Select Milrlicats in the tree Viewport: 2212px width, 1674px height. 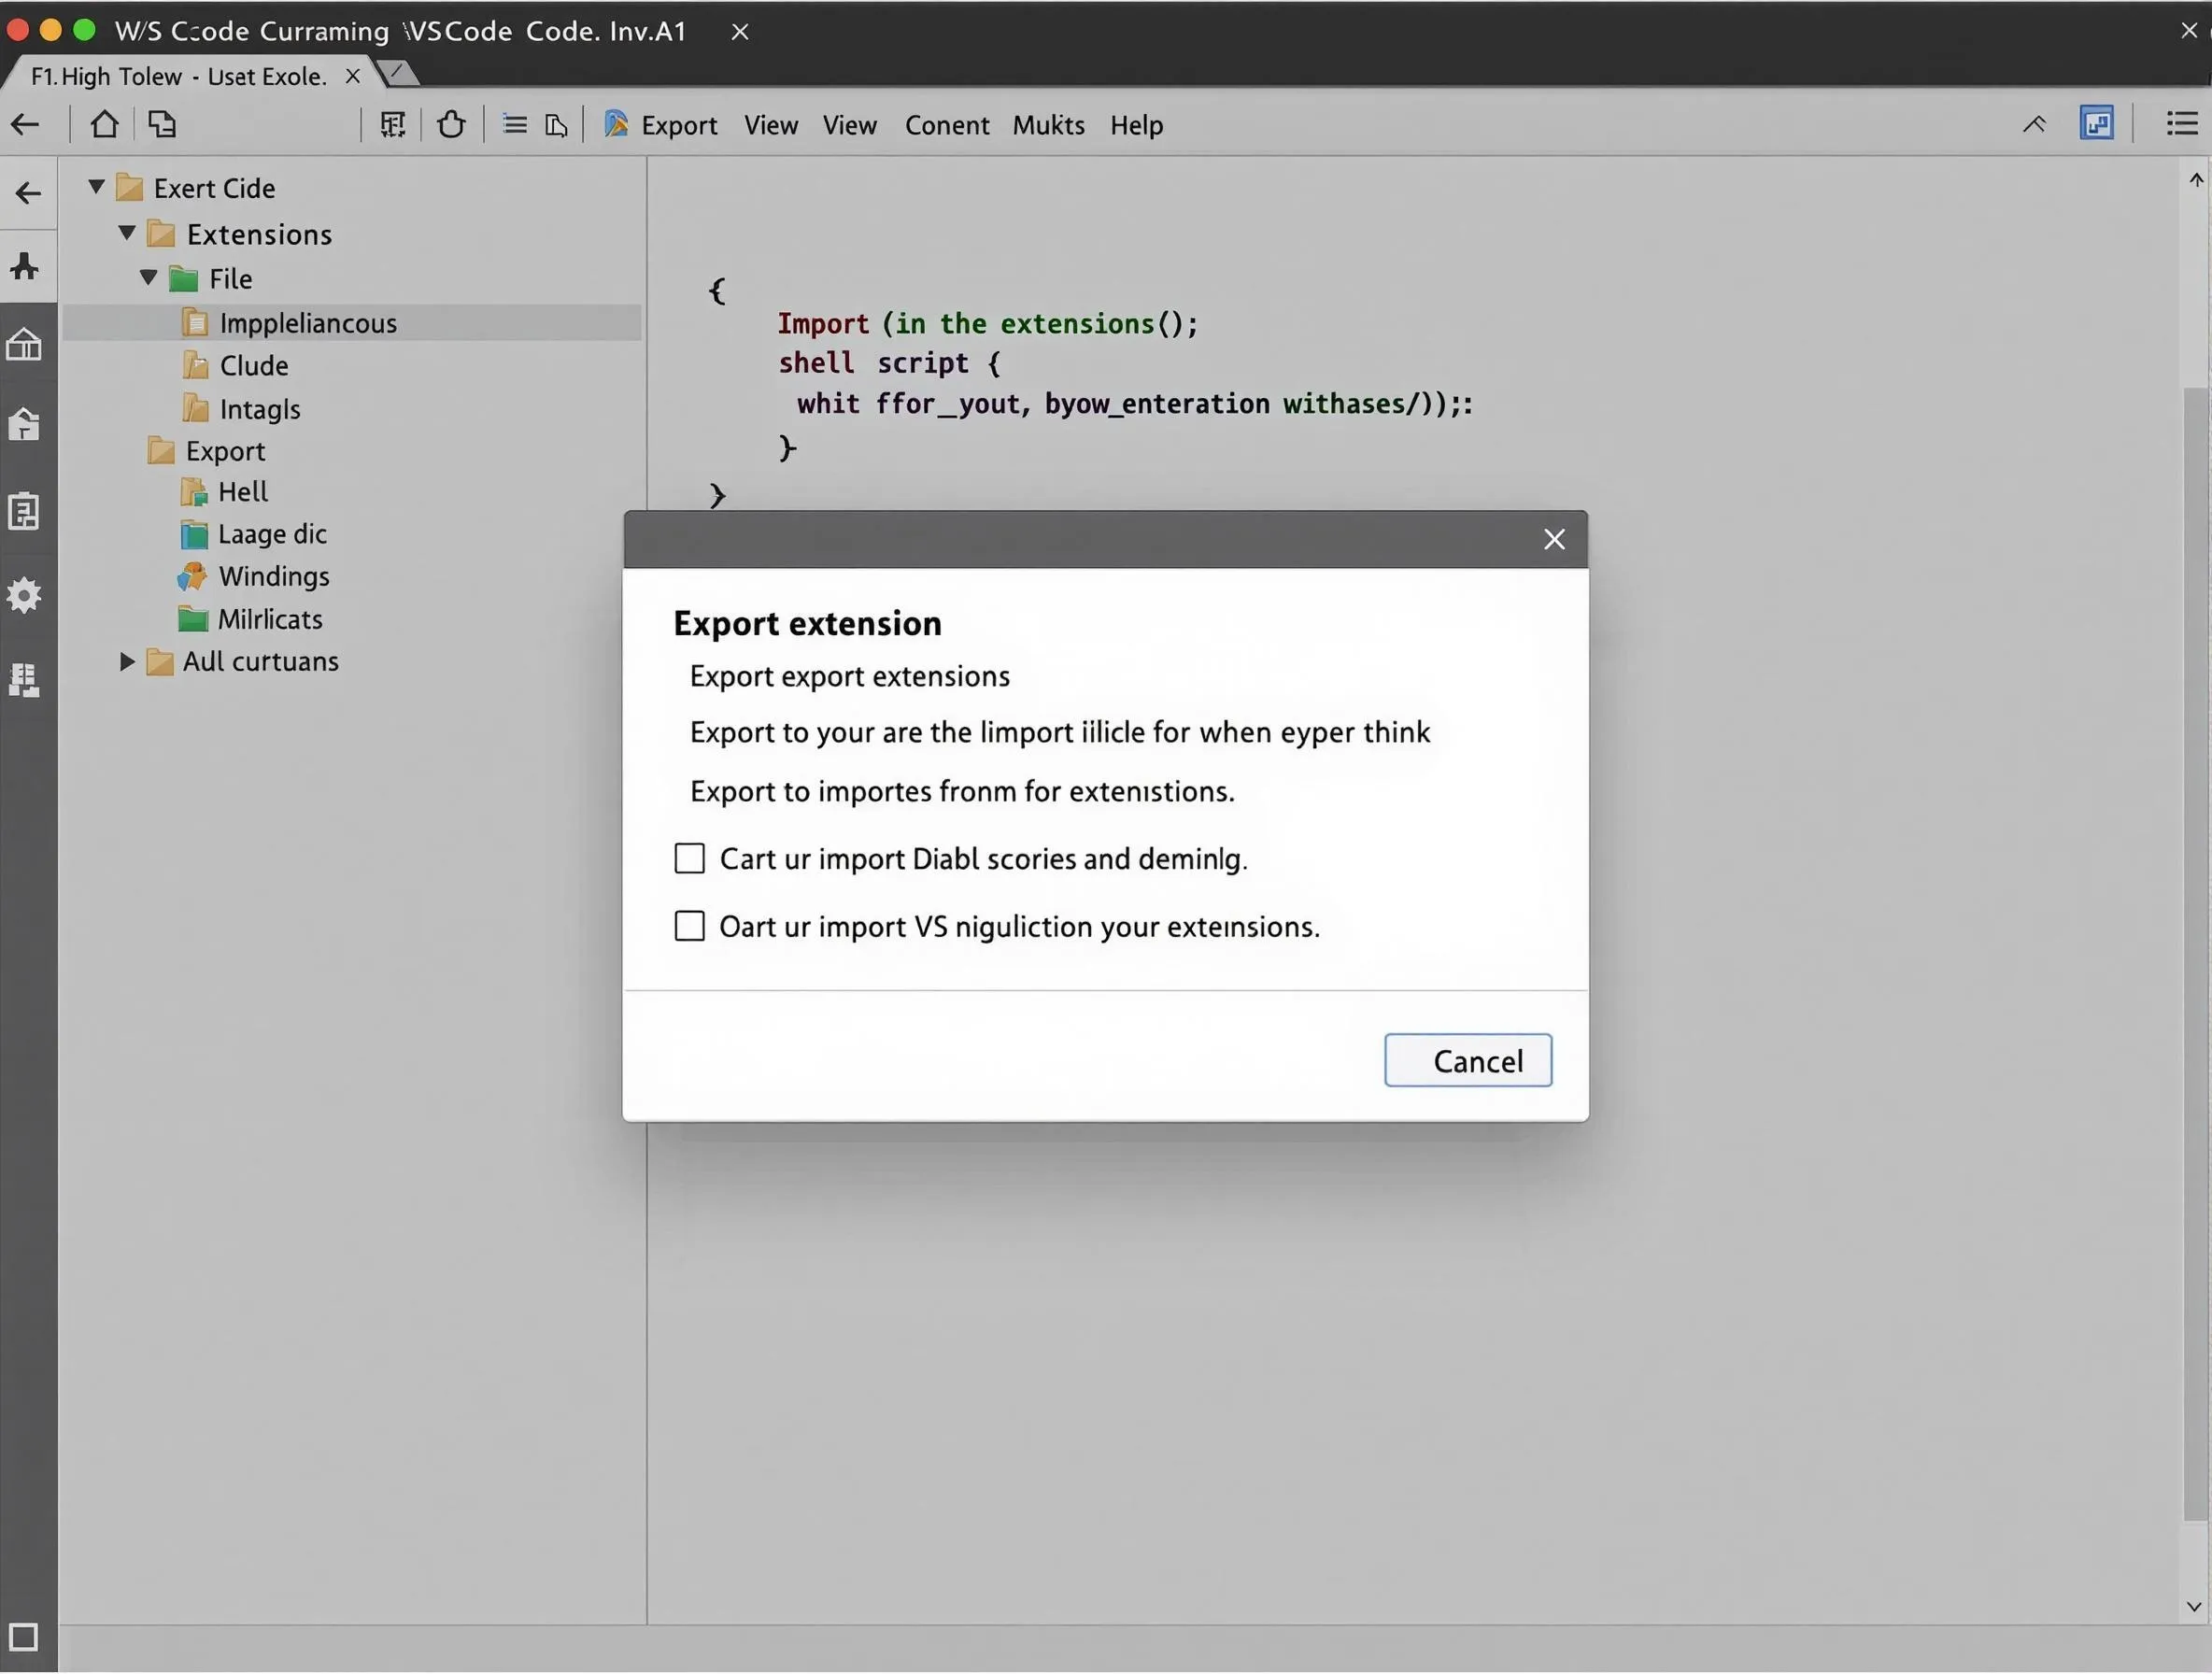270,620
